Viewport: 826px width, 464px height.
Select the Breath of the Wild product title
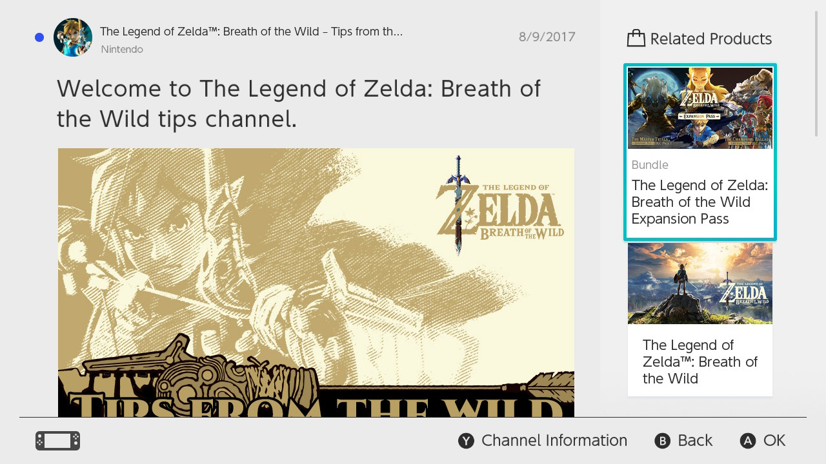[x=700, y=362]
